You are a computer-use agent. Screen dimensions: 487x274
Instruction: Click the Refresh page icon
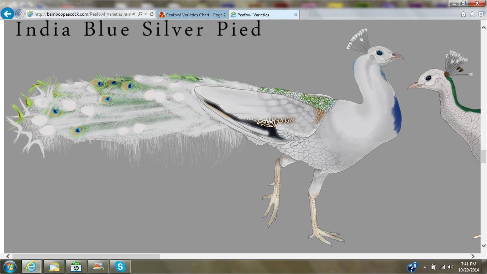click(152, 14)
